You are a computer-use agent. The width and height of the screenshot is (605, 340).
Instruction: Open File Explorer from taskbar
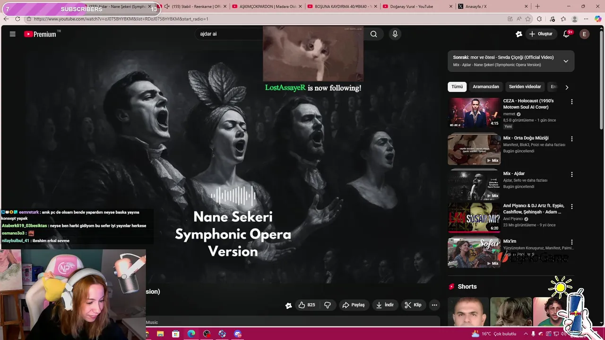pyautogui.click(x=160, y=334)
